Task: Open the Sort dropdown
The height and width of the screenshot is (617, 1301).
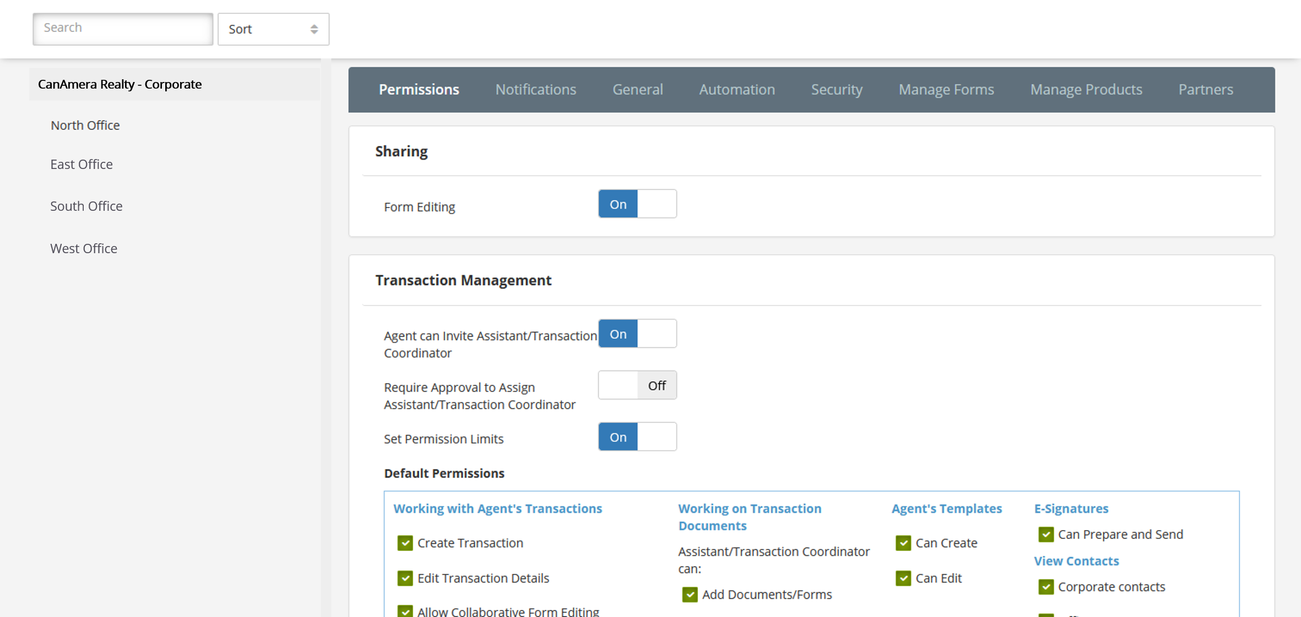Action: (x=273, y=29)
